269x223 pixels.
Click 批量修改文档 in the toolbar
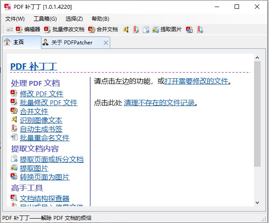pyautogui.click(x=65, y=29)
